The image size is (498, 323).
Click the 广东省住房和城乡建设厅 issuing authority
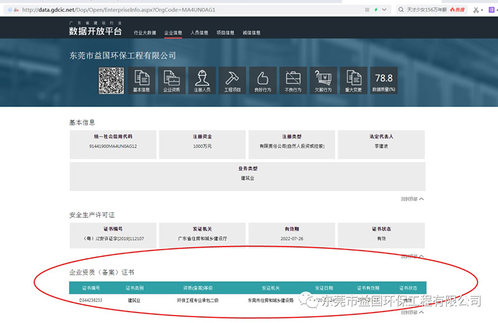click(x=202, y=238)
